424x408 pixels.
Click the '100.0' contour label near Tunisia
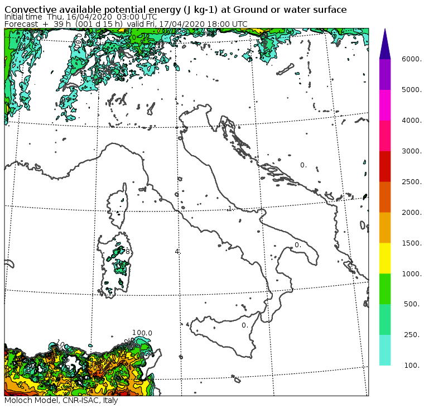click(x=142, y=333)
